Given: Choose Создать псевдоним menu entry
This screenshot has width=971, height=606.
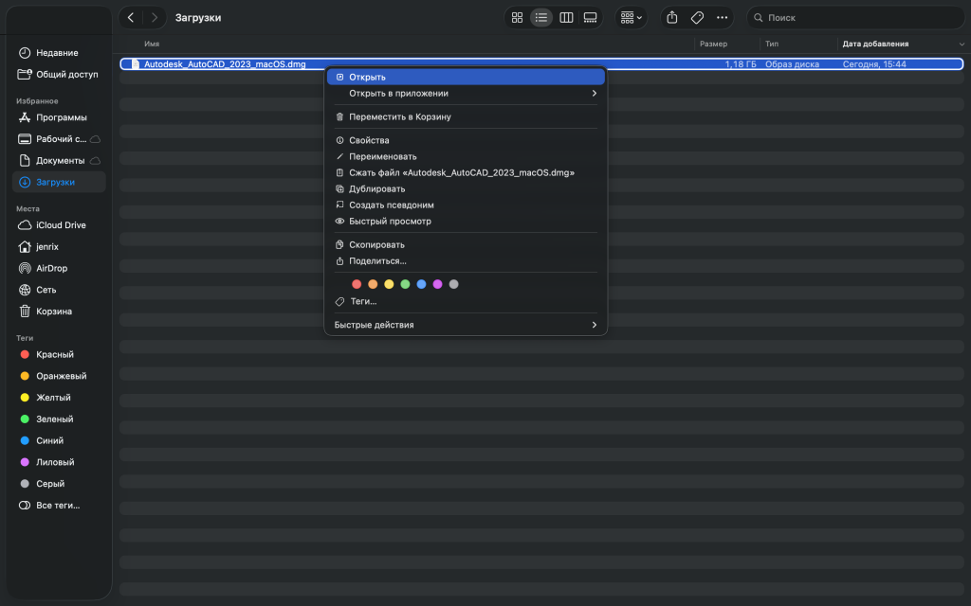Looking at the screenshot, I should pyautogui.click(x=466, y=205).
